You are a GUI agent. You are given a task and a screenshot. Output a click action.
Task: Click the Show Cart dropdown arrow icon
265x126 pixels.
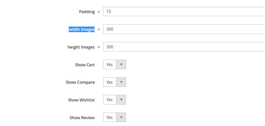click(121, 65)
